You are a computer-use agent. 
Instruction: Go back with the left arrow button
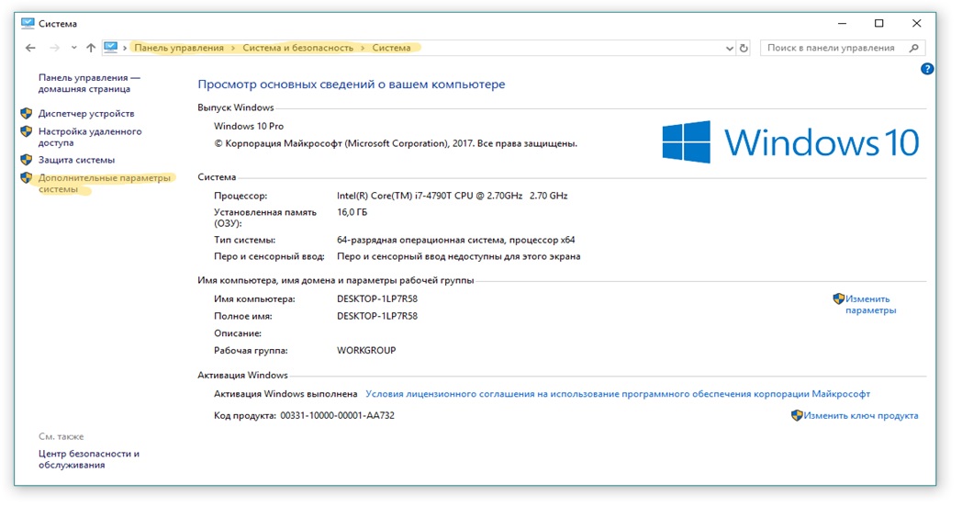click(30, 48)
